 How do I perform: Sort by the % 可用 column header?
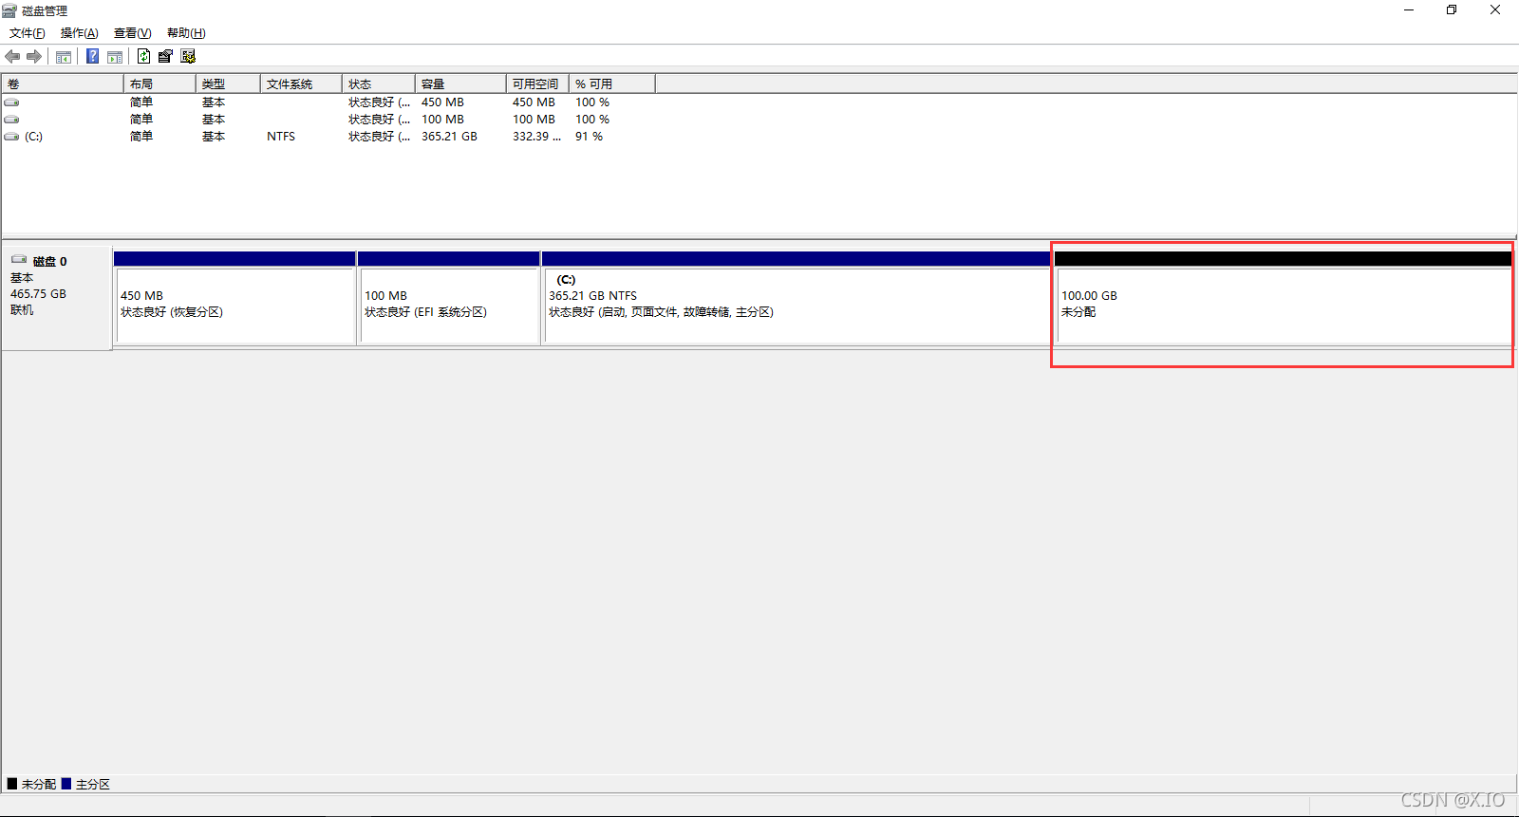[612, 84]
